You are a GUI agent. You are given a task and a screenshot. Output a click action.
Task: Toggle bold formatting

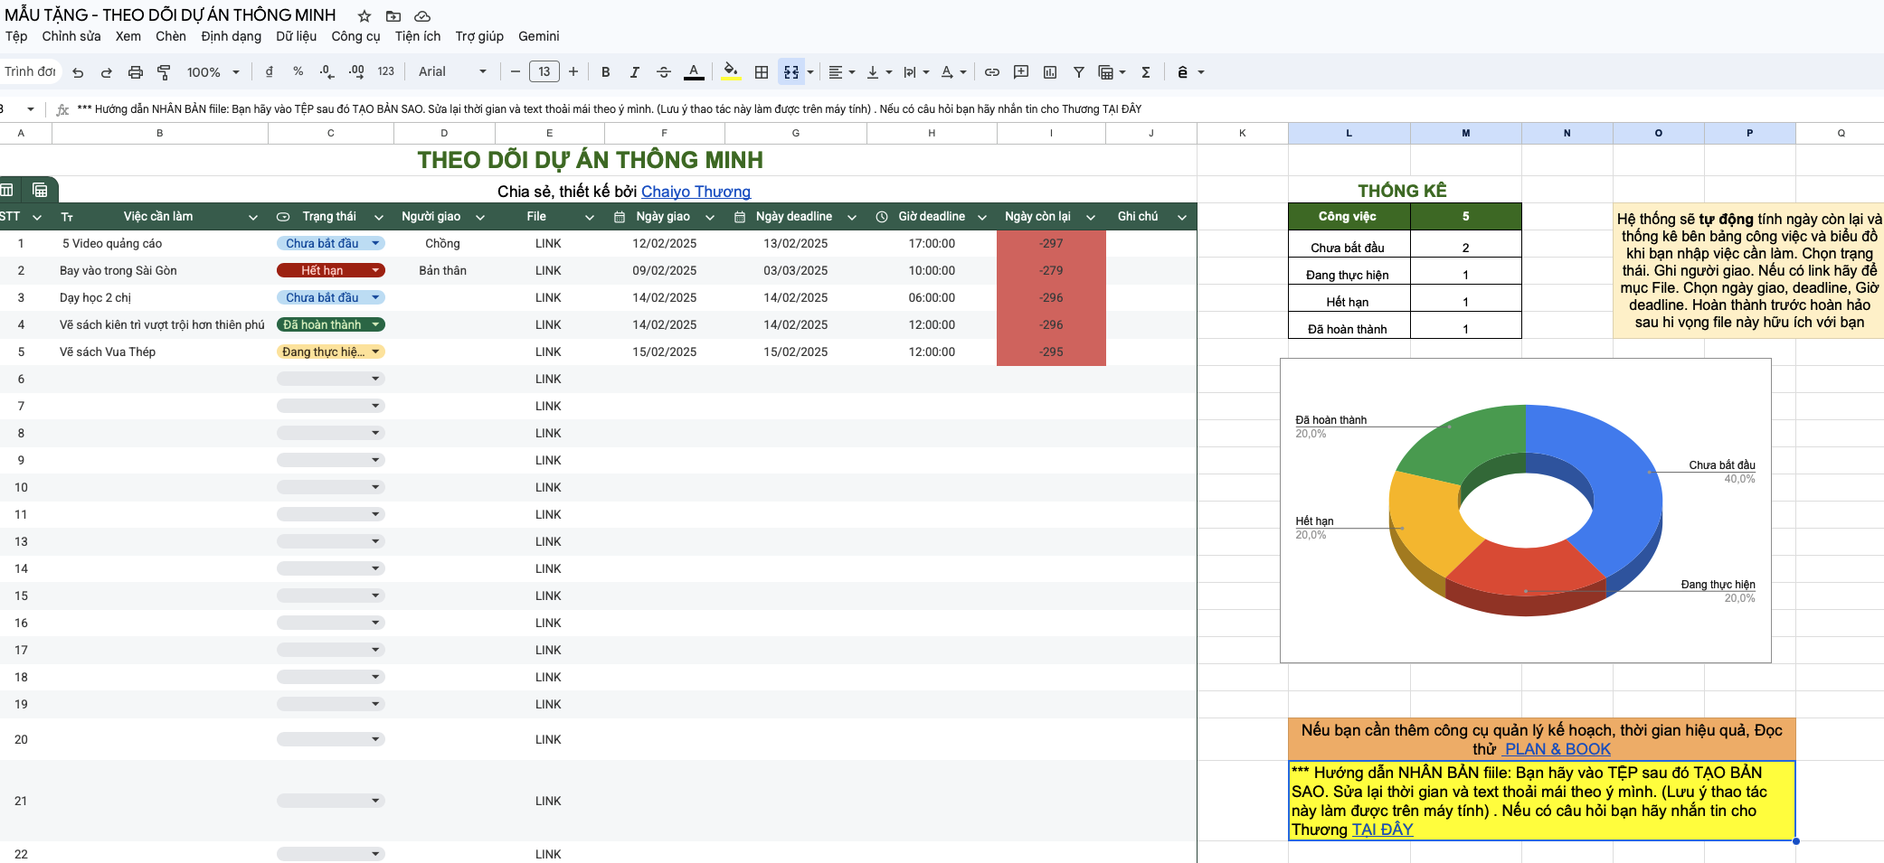tap(606, 72)
